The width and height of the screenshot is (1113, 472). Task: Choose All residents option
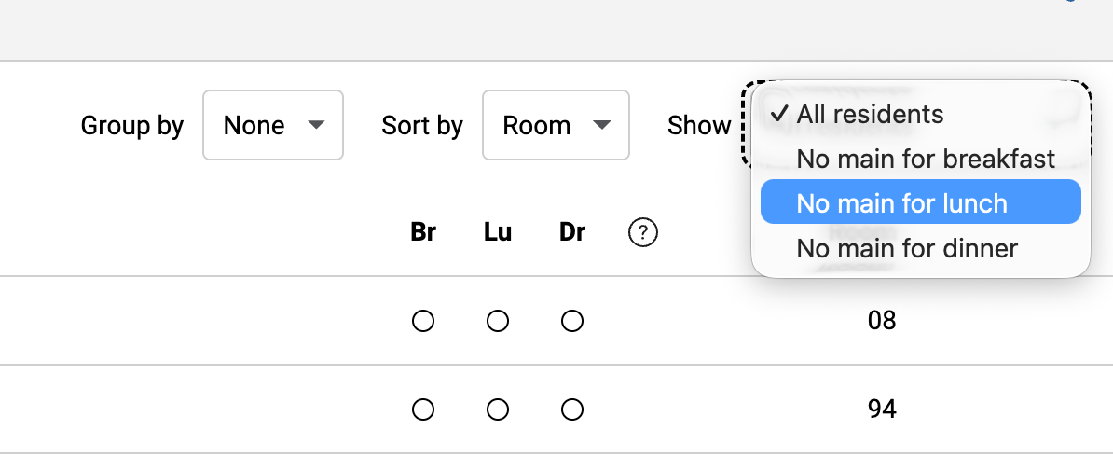tap(870, 114)
